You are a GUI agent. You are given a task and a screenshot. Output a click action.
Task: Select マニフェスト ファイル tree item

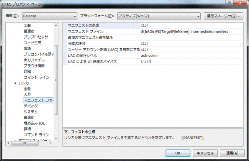click(x=38, y=100)
